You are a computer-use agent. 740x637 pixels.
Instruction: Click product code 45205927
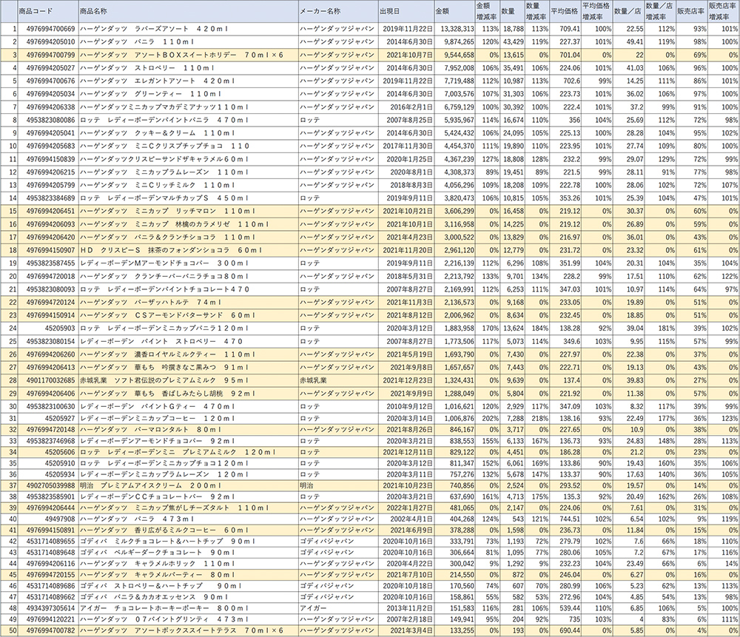click(48, 418)
